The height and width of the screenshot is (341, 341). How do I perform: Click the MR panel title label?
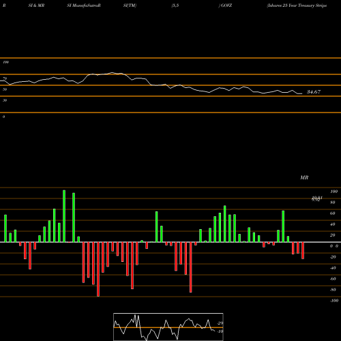click(304, 177)
